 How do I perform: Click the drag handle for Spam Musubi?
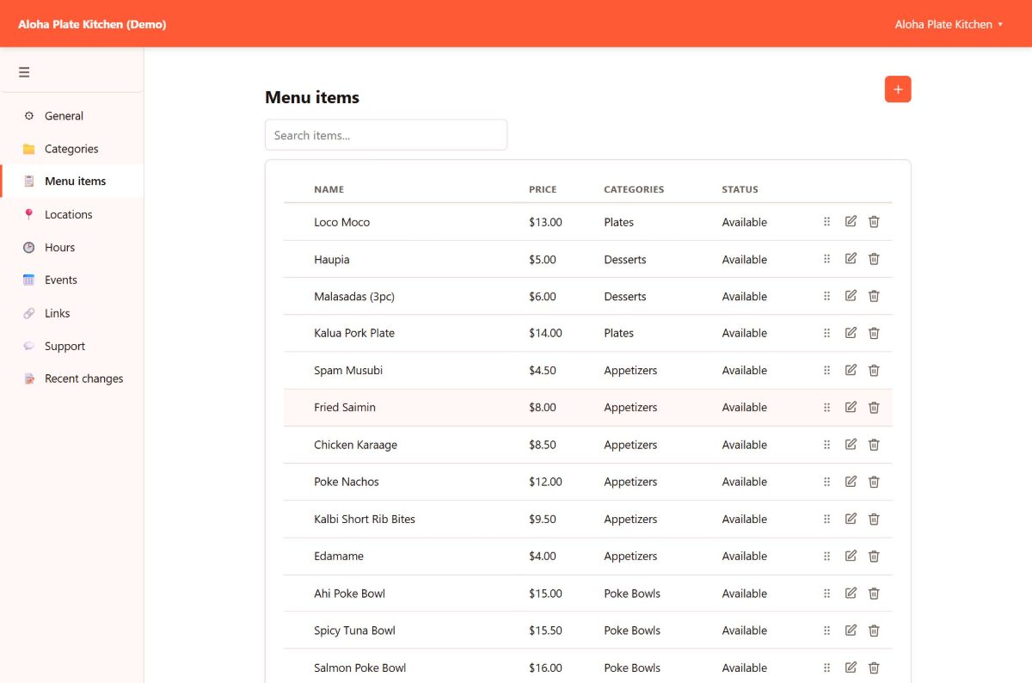[827, 370]
